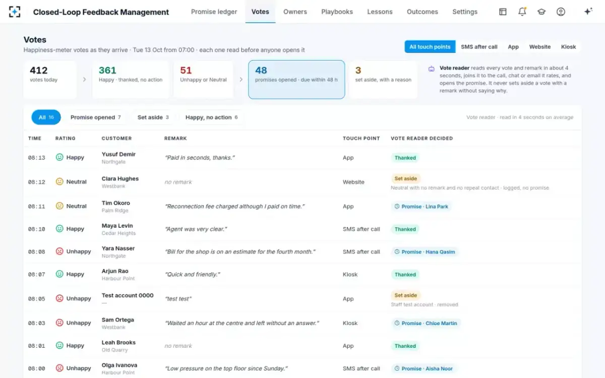Select All touch points filter

point(430,47)
